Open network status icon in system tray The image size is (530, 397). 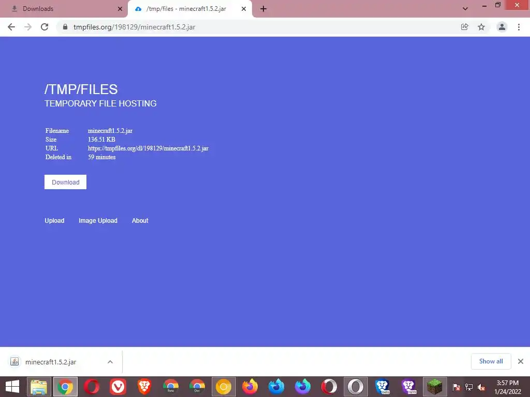(469, 387)
